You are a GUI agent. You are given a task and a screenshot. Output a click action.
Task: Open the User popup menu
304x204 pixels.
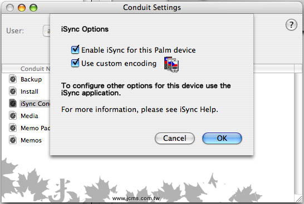(46, 31)
